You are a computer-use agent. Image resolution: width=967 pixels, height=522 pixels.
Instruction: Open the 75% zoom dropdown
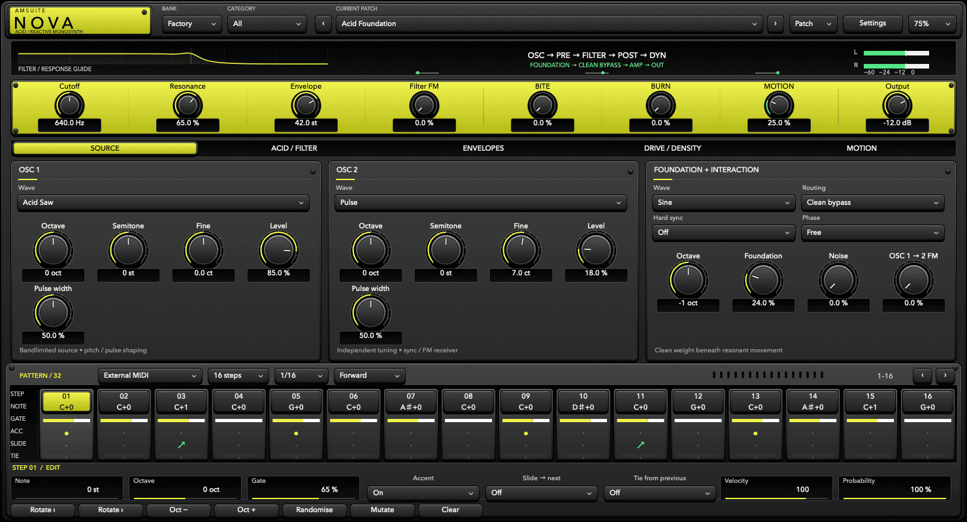(x=932, y=23)
